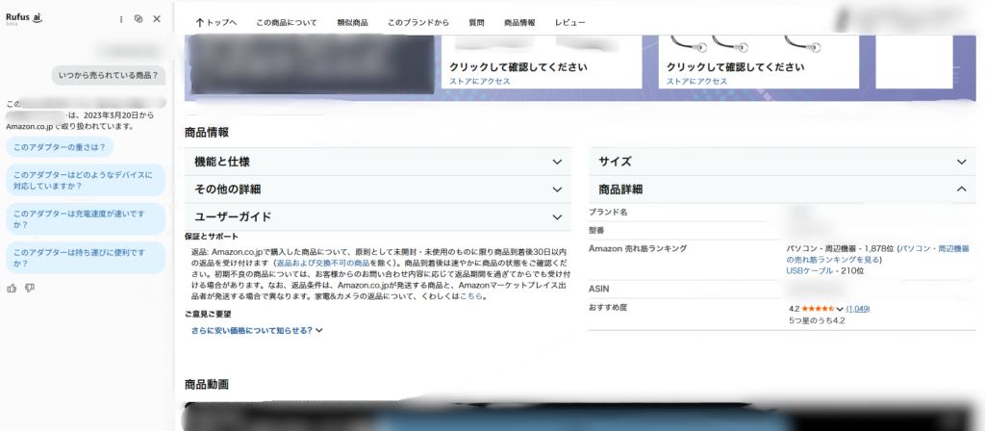The width and height of the screenshot is (985, 431).
Task: Open Rufus three-dot options menu
Action: pyautogui.click(x=120, y=18)
